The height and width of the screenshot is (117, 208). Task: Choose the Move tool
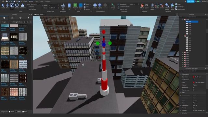(7, 6)
